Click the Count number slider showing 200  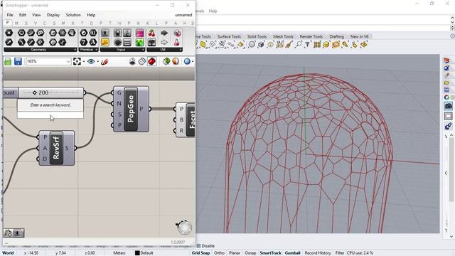pyautogui.click(x=43, y=92)
